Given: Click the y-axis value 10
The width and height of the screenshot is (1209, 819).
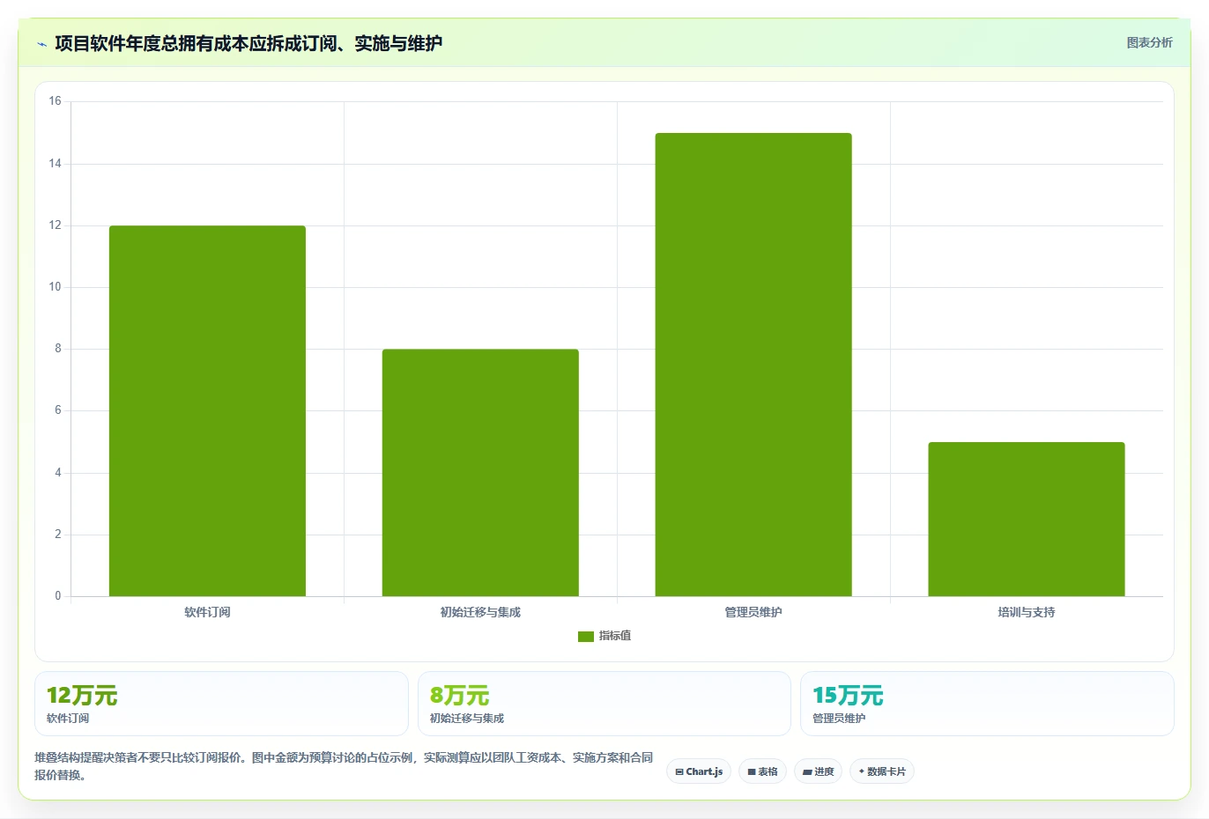Looking at the screenshot, I should (x=55, y=287).
